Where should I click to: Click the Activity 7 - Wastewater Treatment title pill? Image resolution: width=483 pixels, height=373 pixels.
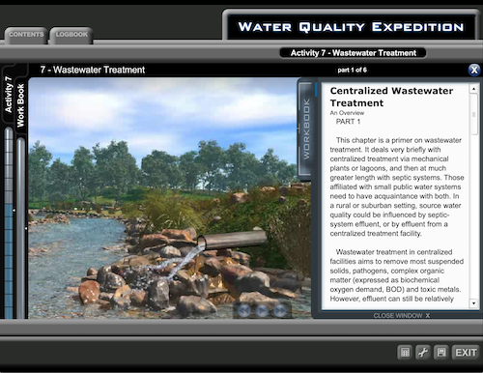[354, 53]
